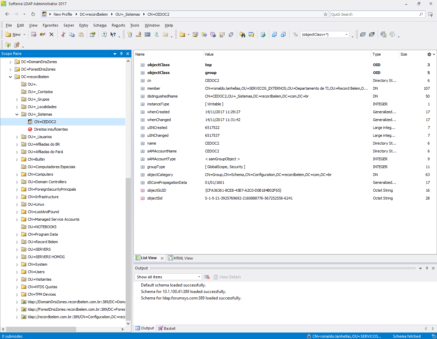This screenshot has height=339, width=437.
Task: Expand the OU=_Grupos tree node
Action: (17, 99)
